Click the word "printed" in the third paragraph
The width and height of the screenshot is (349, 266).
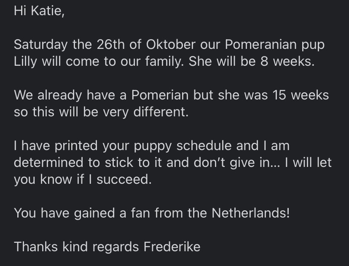pos(76,146)
